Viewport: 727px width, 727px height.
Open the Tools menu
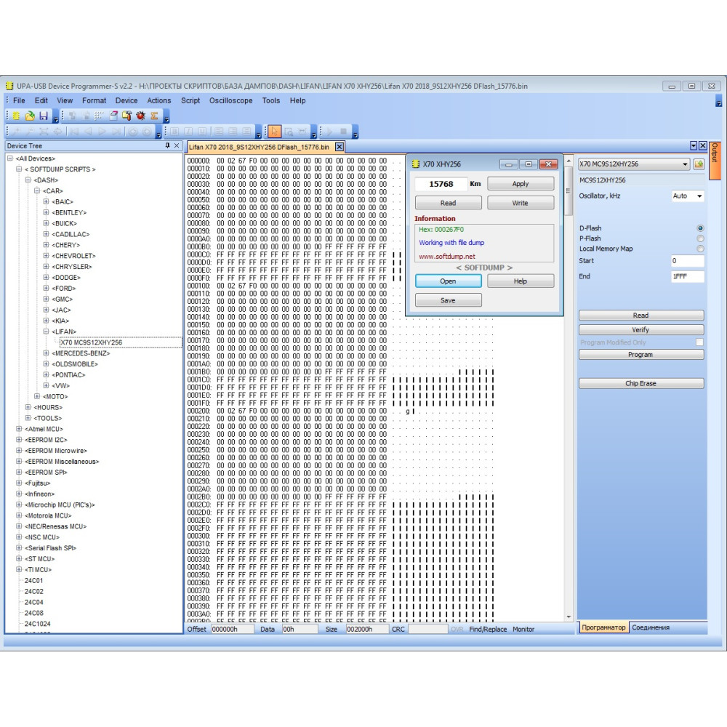pos(270,100)
